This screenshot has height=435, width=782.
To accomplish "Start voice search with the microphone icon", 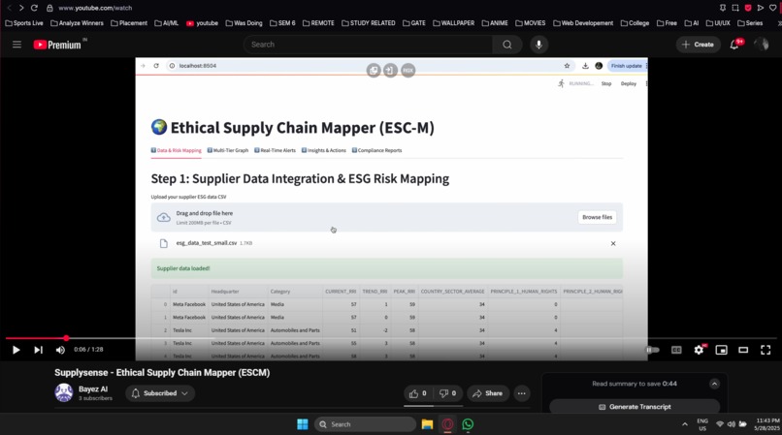I will pyautogui.click(x=538, y=45).
